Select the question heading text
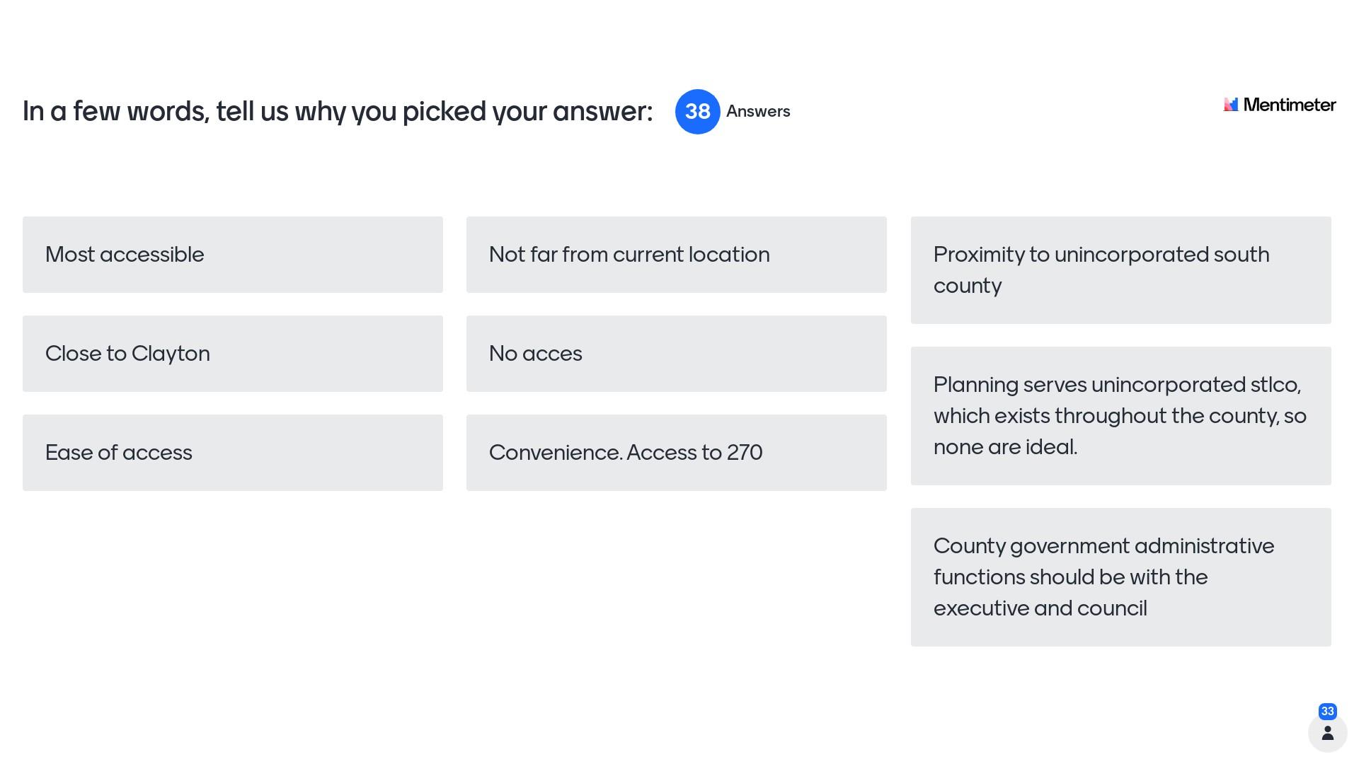Viewport: 1359px width, 764px height. click(x=338, y=112)
